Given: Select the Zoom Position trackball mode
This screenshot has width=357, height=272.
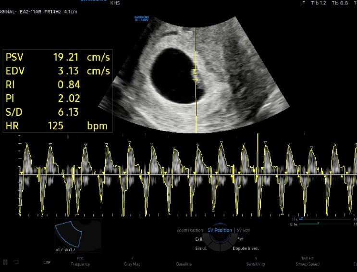Looking at the screenshot, I should (x=190, y=230).
